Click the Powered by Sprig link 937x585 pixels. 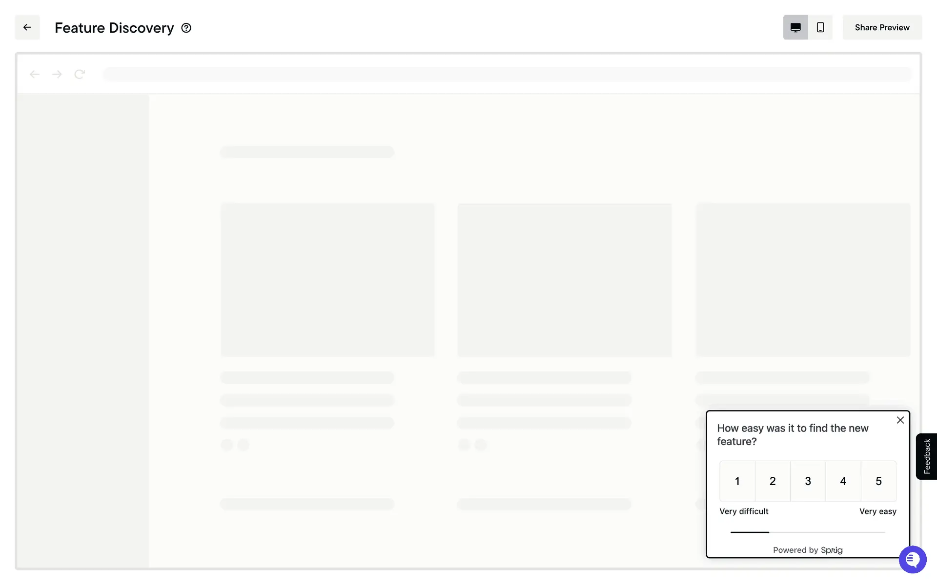[808, 550]
